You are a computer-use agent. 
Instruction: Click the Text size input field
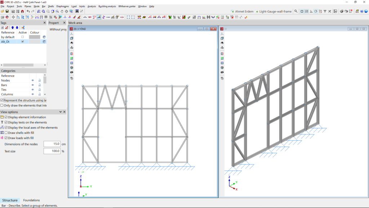pyautogui.click(x=52, y=151)
